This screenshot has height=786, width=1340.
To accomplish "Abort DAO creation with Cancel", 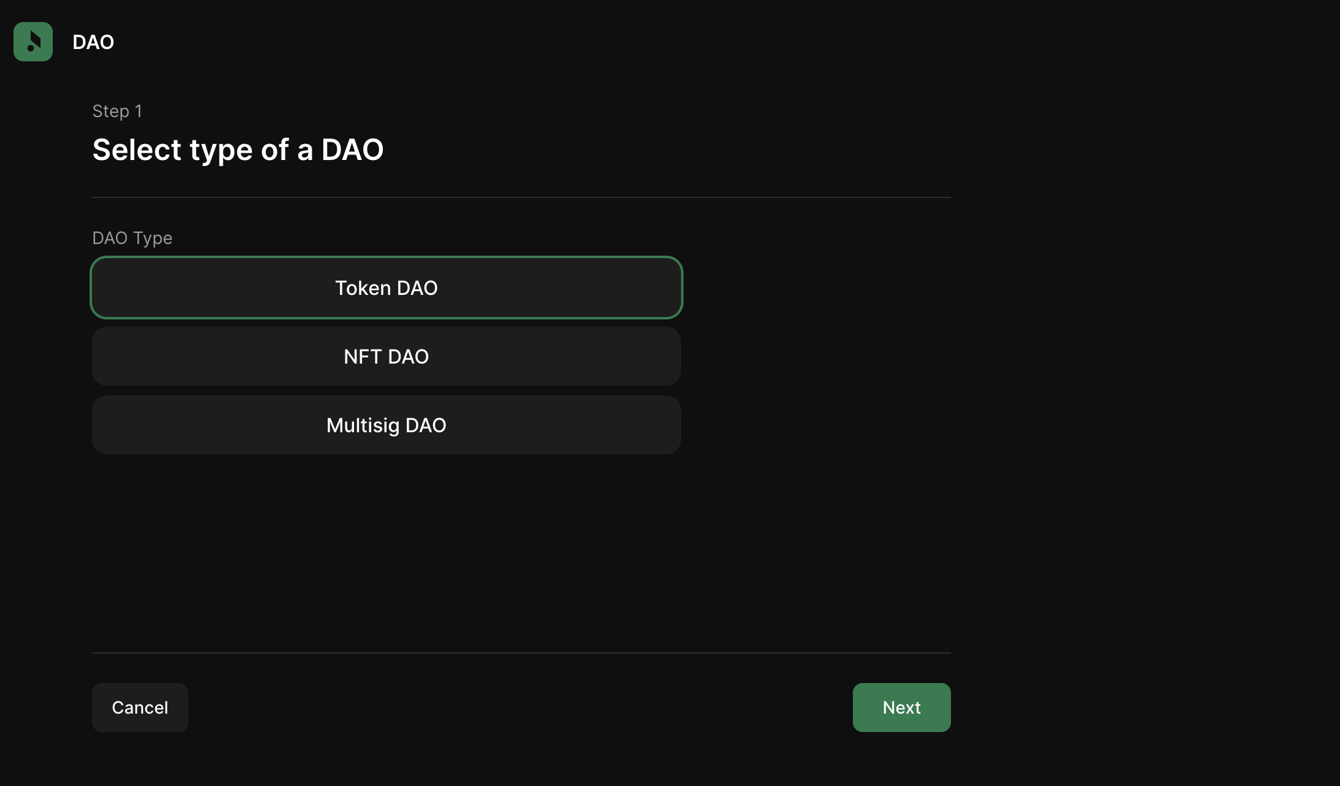I will coord(140,708).
